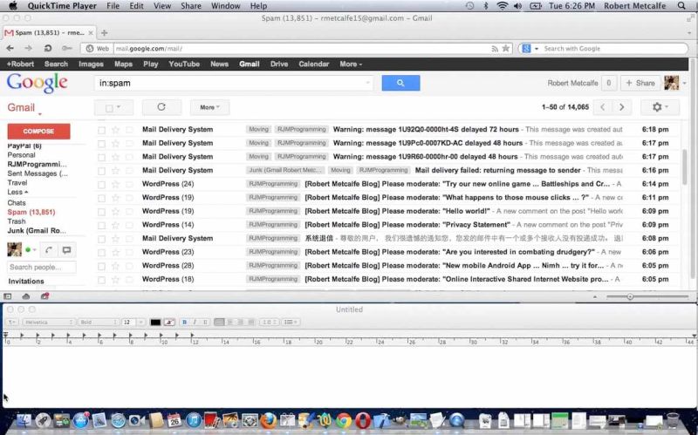Click the cloud sync icon in browser status bar
The image size is (698, 435).
[26, 296]
